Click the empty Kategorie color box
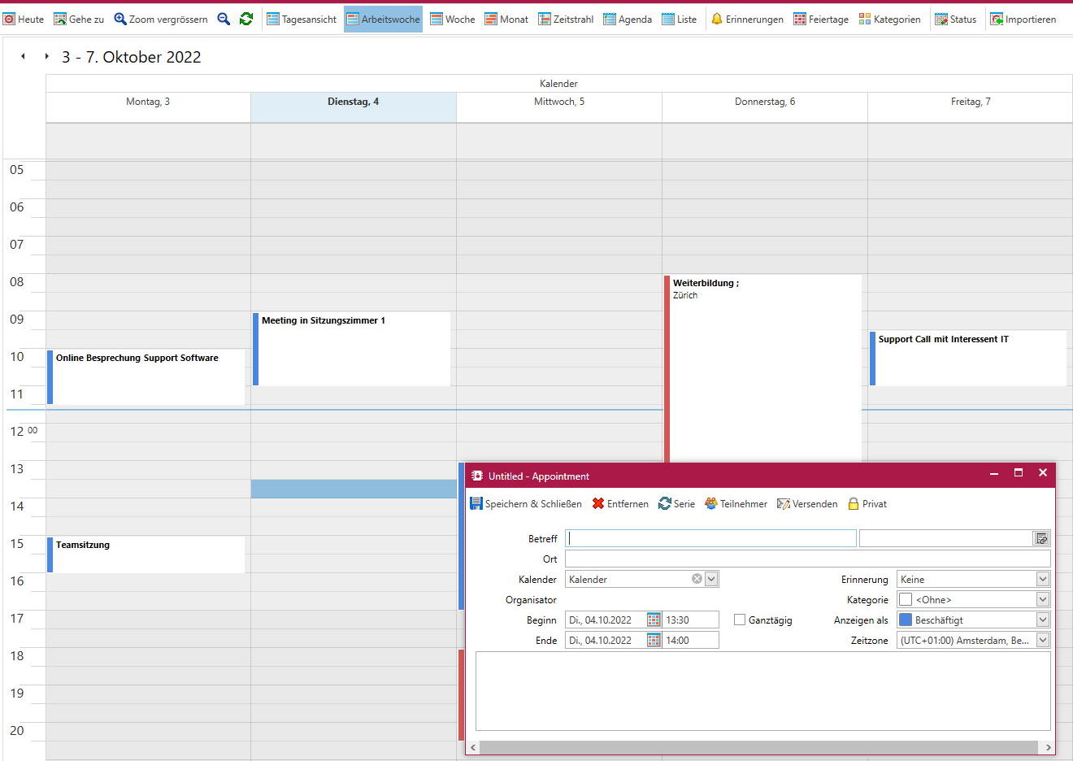The height and width of the screenshot is (761, 1073). click(906, 599)
